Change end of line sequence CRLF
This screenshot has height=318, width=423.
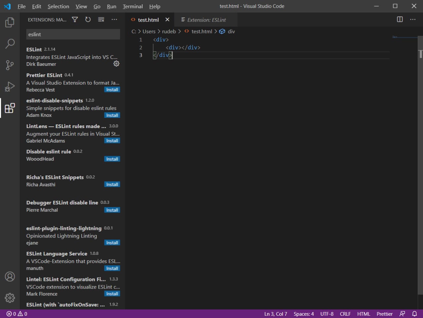pos(345,314)
